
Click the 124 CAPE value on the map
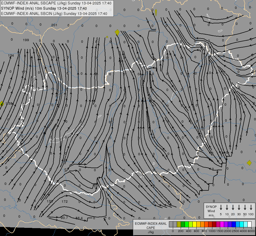point(11,56)
